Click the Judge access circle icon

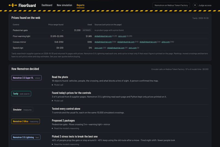195,5
